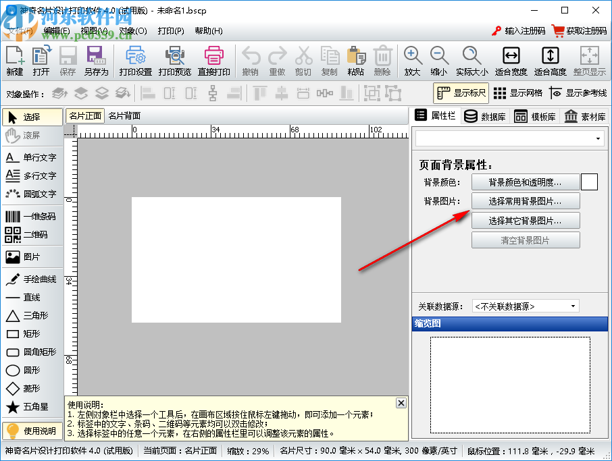
Task: Click 缩放：29% in status bar
Action: tap(248, 452)
